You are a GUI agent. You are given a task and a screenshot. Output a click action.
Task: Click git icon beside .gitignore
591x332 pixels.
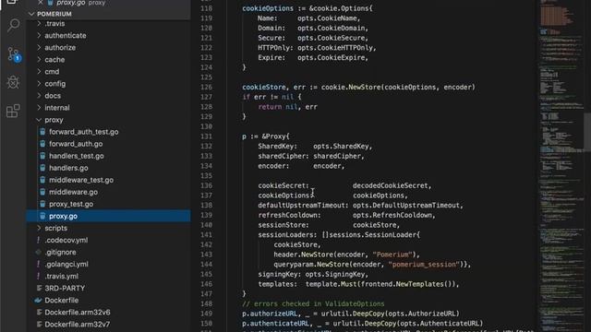click(x=38, y=252)
